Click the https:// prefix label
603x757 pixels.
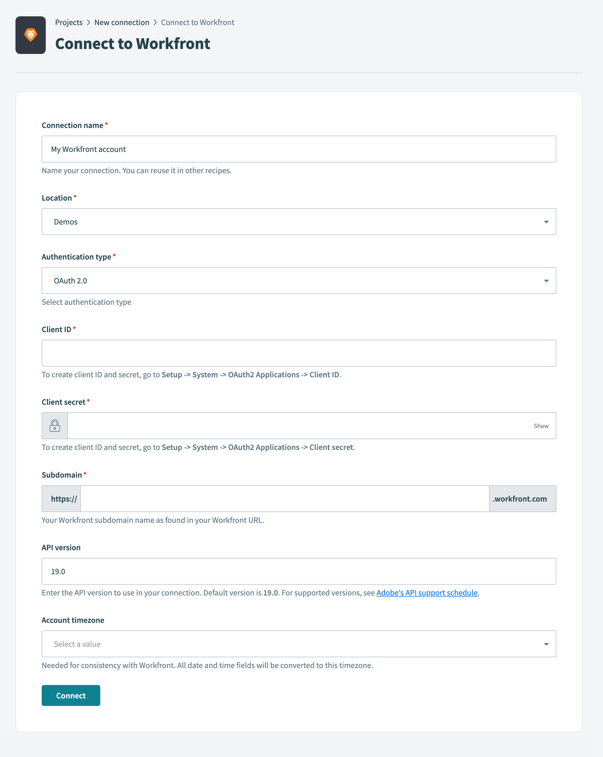(x=61, y=499)
